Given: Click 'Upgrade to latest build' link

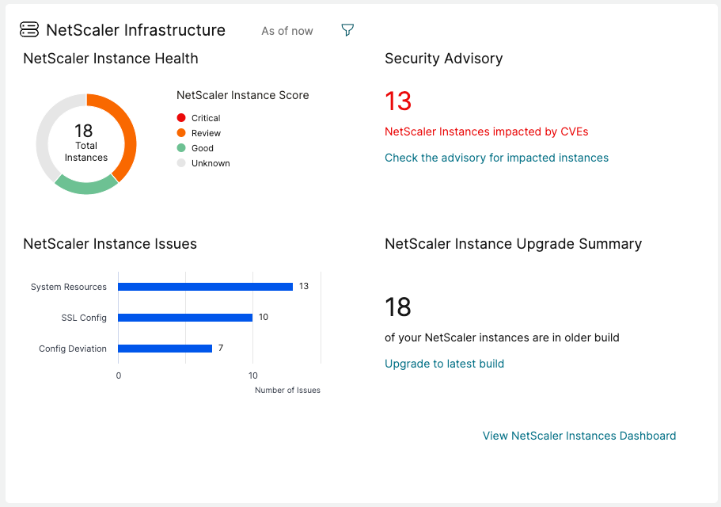Looking at the screenshot, I should [x=444, y=364].
